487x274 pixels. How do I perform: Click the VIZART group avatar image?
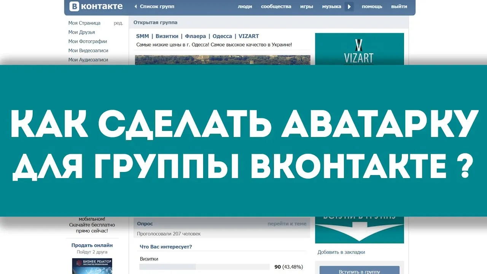click(x=360, y=49)
